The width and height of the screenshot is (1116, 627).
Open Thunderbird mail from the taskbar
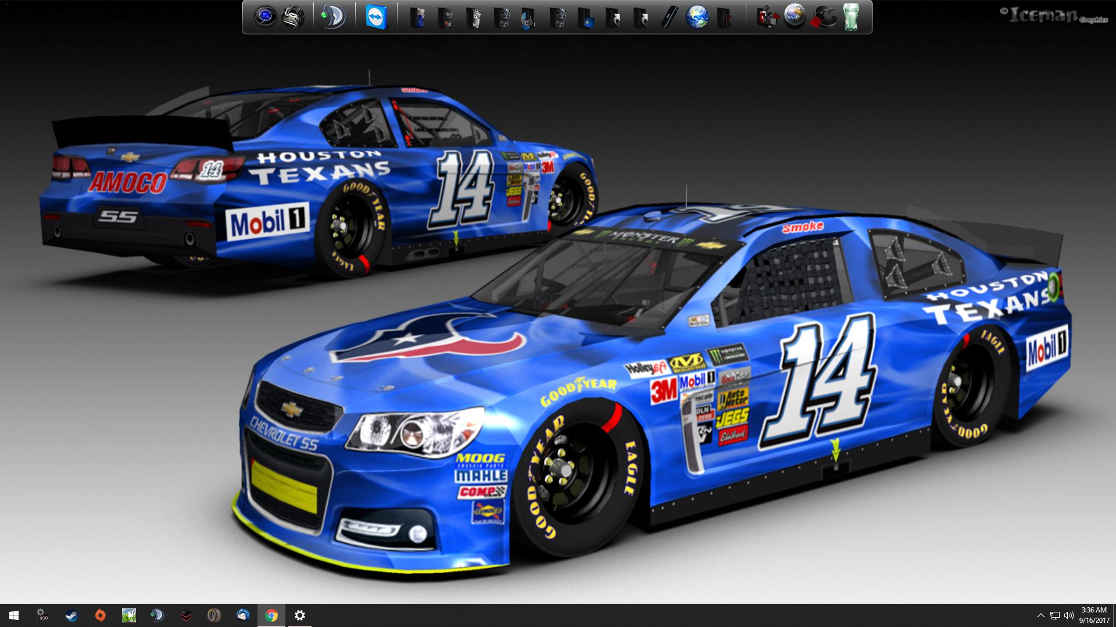243,615
